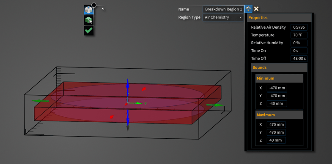Click the white X cancel icon

tap(256, 9)
